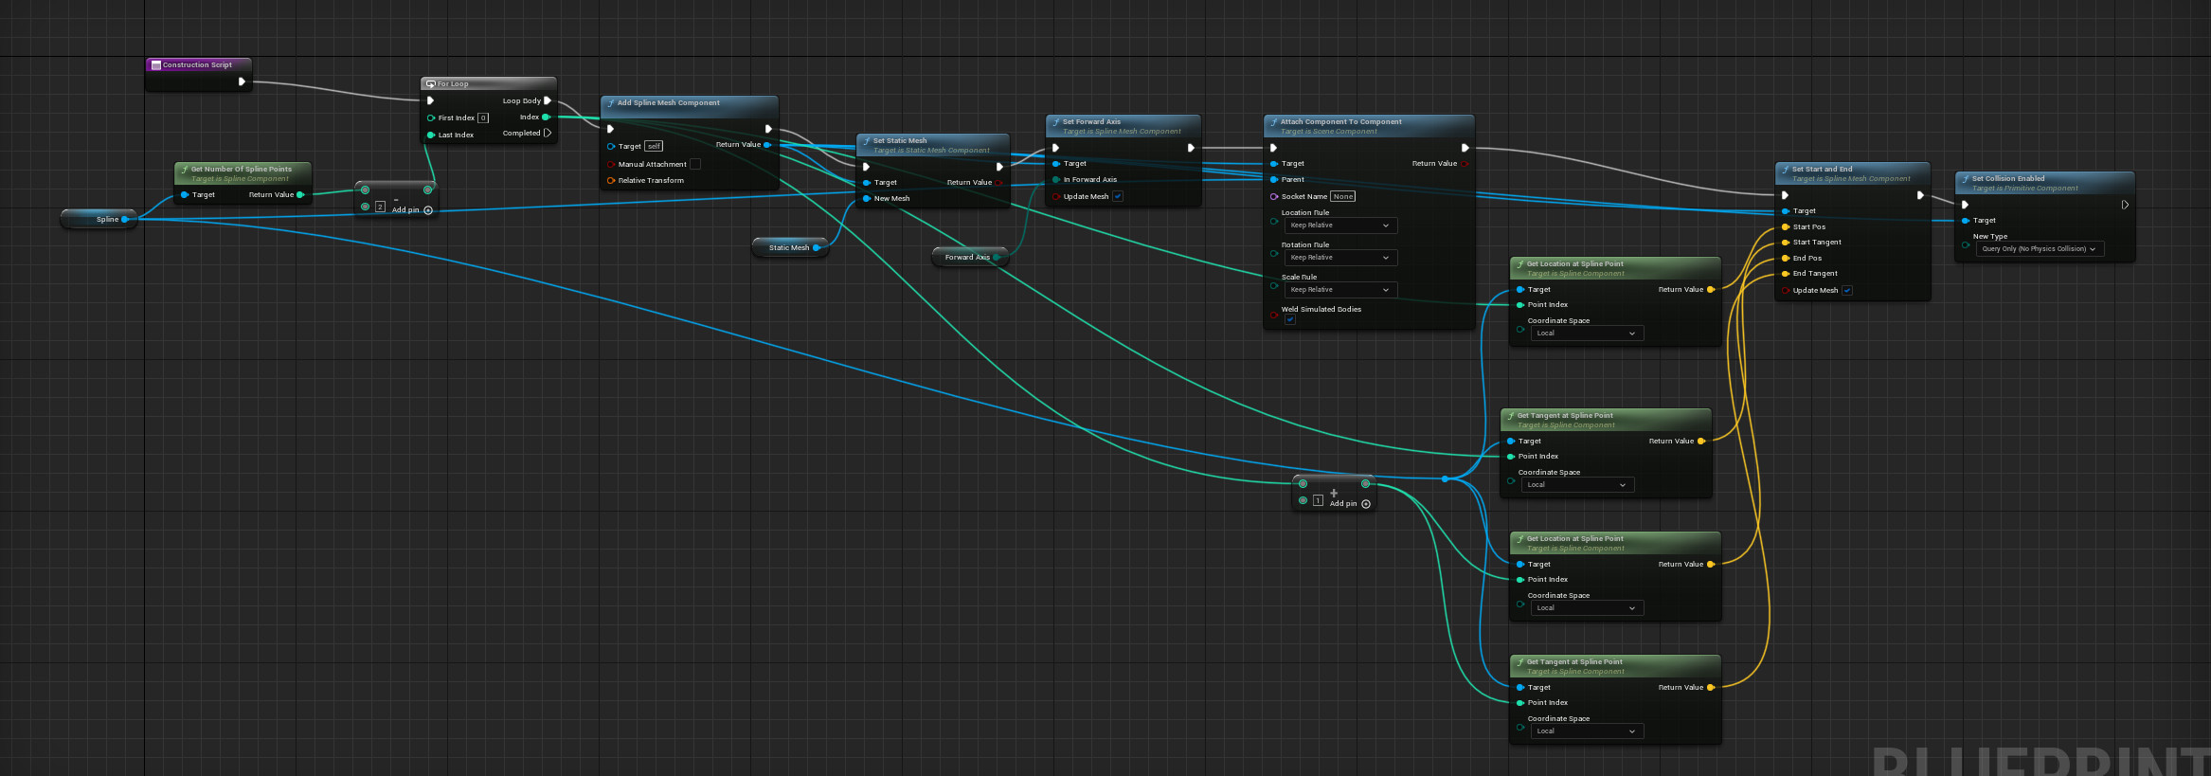Toggle Update Mesh checkbox on Set Start and End
The image size is (2211, 776).
pos(1847,290)
